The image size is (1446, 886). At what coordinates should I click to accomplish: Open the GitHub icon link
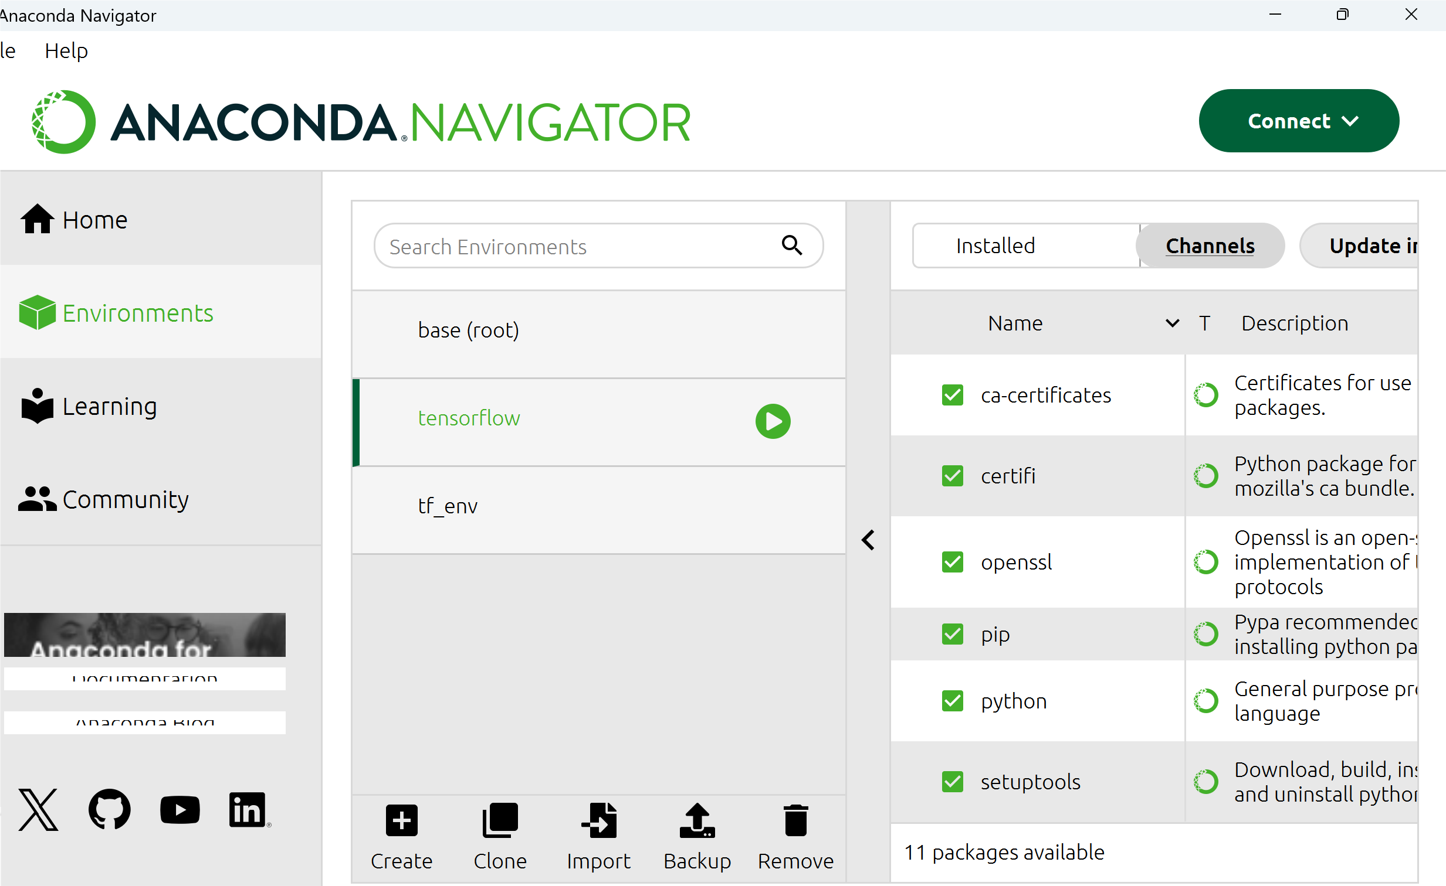[x=109, y=809]
